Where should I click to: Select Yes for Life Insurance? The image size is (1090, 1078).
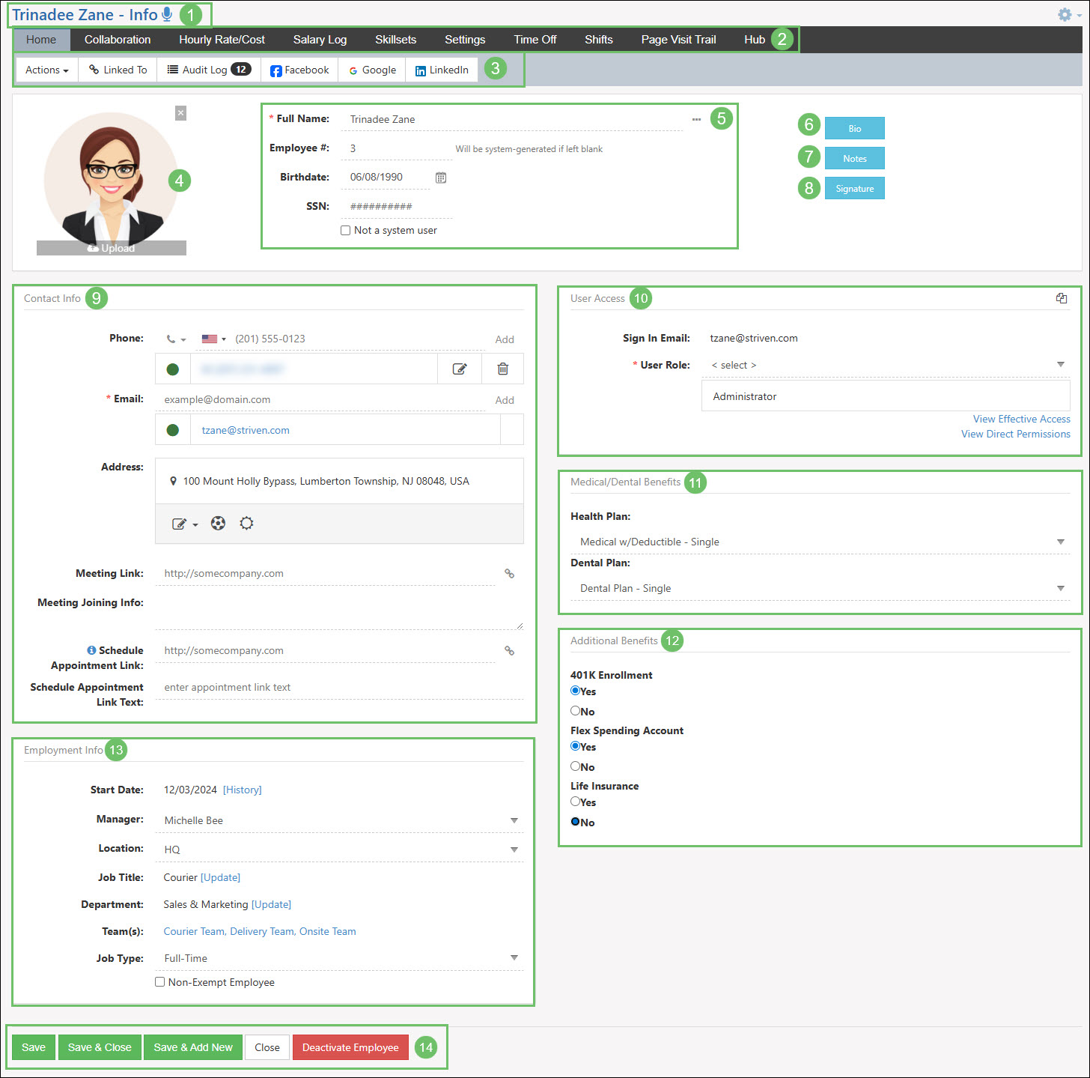click(576, 802)
